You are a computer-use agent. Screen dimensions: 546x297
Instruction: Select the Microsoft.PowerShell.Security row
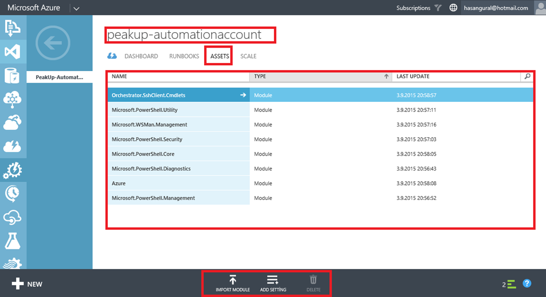(x=320, y=139)
